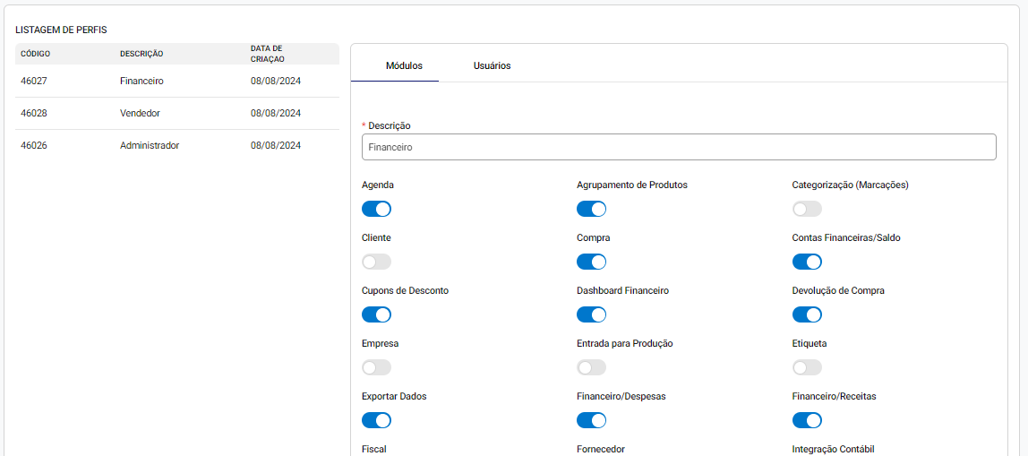
Task: Disable the Cupons de Desconto toggle
Action: coord(376,314)
